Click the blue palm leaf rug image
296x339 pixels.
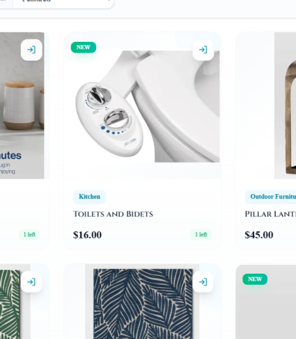tap(143, 303)
